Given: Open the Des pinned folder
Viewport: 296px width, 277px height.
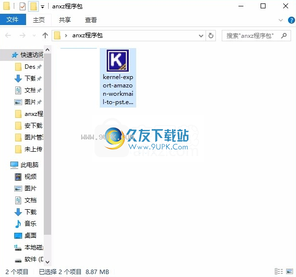Looking at the screenshot, I should point(30,67).
